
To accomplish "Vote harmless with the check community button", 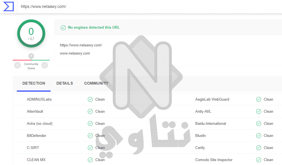I will pyautogui.click(x=45, y=65).
